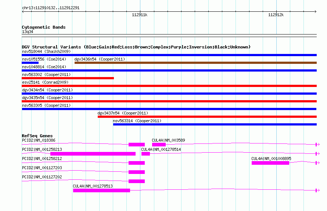Select the blue nsv563305 gain bar
Screen dimensions: 327x211
[169, 109]
